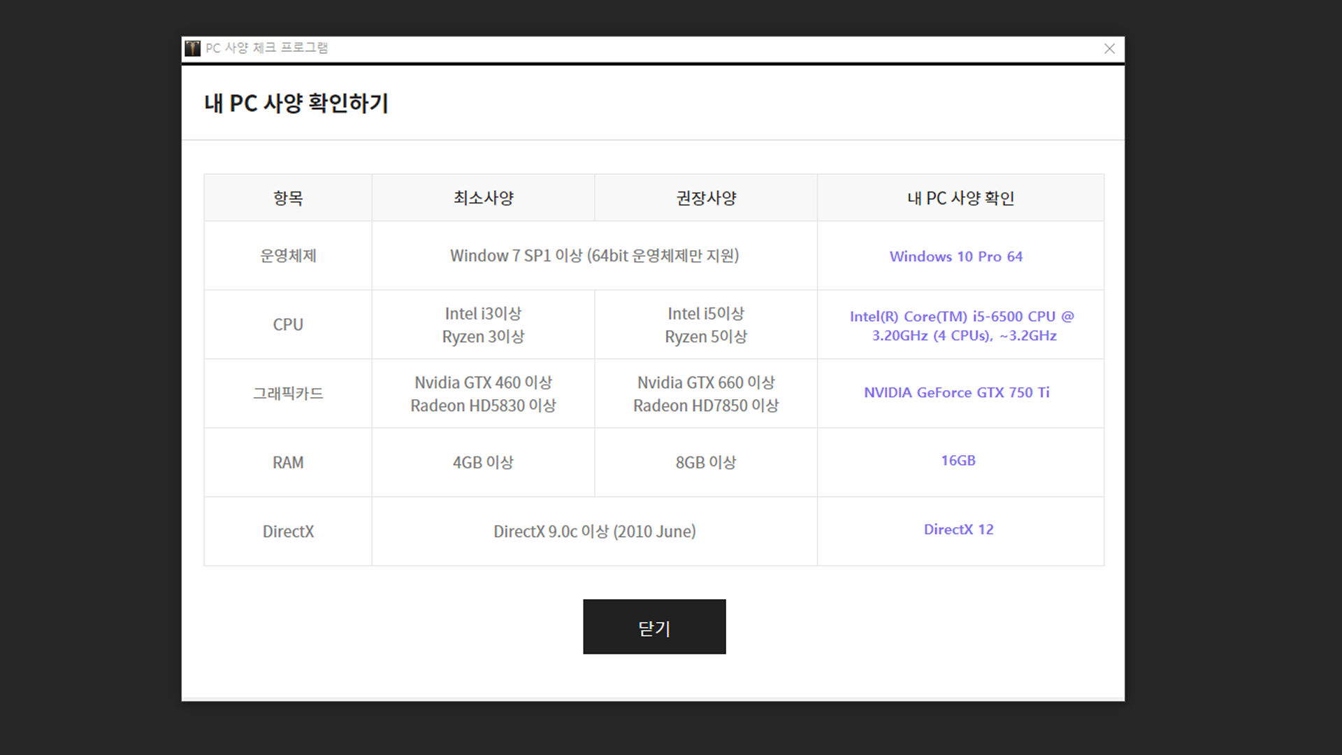Click NVIDIA GeForce GTX 750 Ti result
Image resolution: width=1342 pixels, height=755 pixels.
pos(956,393)
